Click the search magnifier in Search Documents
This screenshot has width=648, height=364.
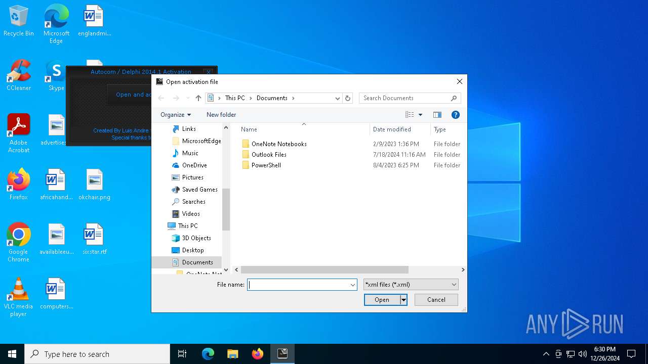pos(454,98)
